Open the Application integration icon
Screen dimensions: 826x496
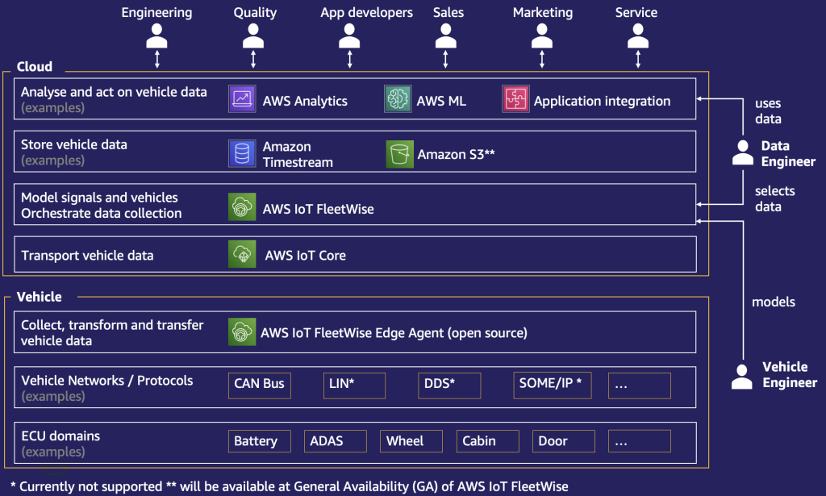(515, 99)
